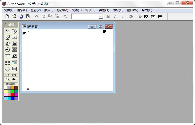Choose the red icon color swatch
195x125 pixels.
pyautogui.click(x=12, y=95)
